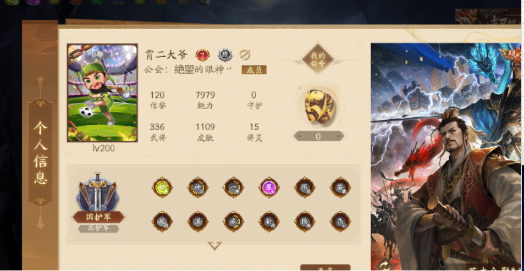Viewport: 524px width, 271px height.
Task: Click the 威 achievement badge
Action: click(x=233, y=221)
